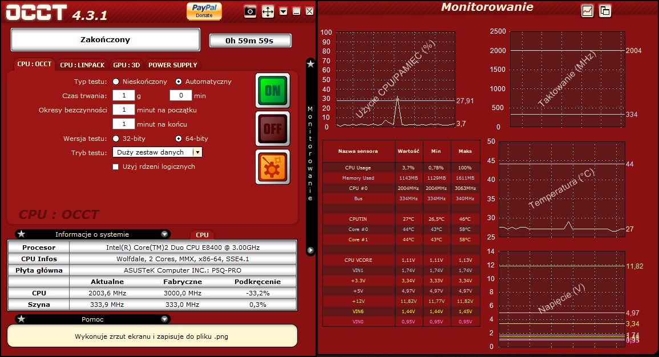Viewport: 659px width, 357px height.
Task: Click the windows layout icon in Monitorowanie
Action: [x=605, y=11]
